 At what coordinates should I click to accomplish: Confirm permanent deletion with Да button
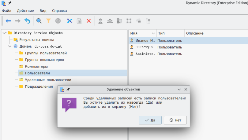(150, 120)
